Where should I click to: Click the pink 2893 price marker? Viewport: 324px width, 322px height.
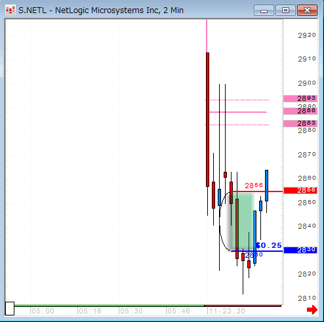coord(300,98)
